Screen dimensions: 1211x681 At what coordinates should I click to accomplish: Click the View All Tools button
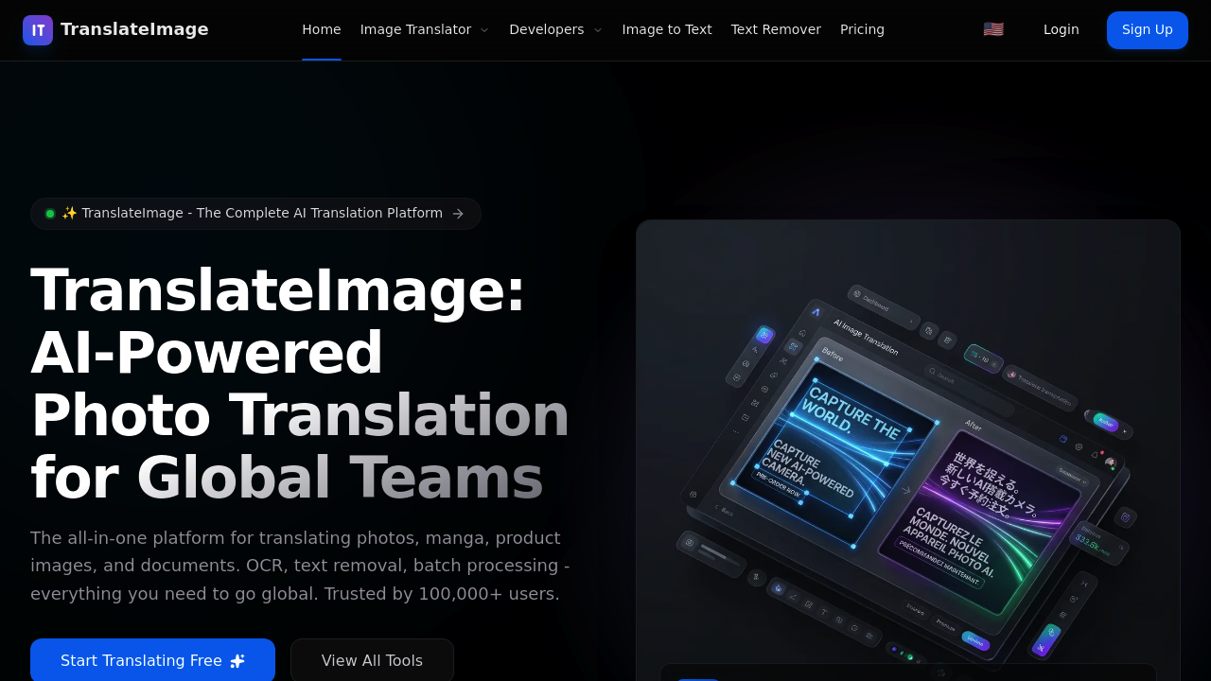pyautogui.click(x=372, y=660)
